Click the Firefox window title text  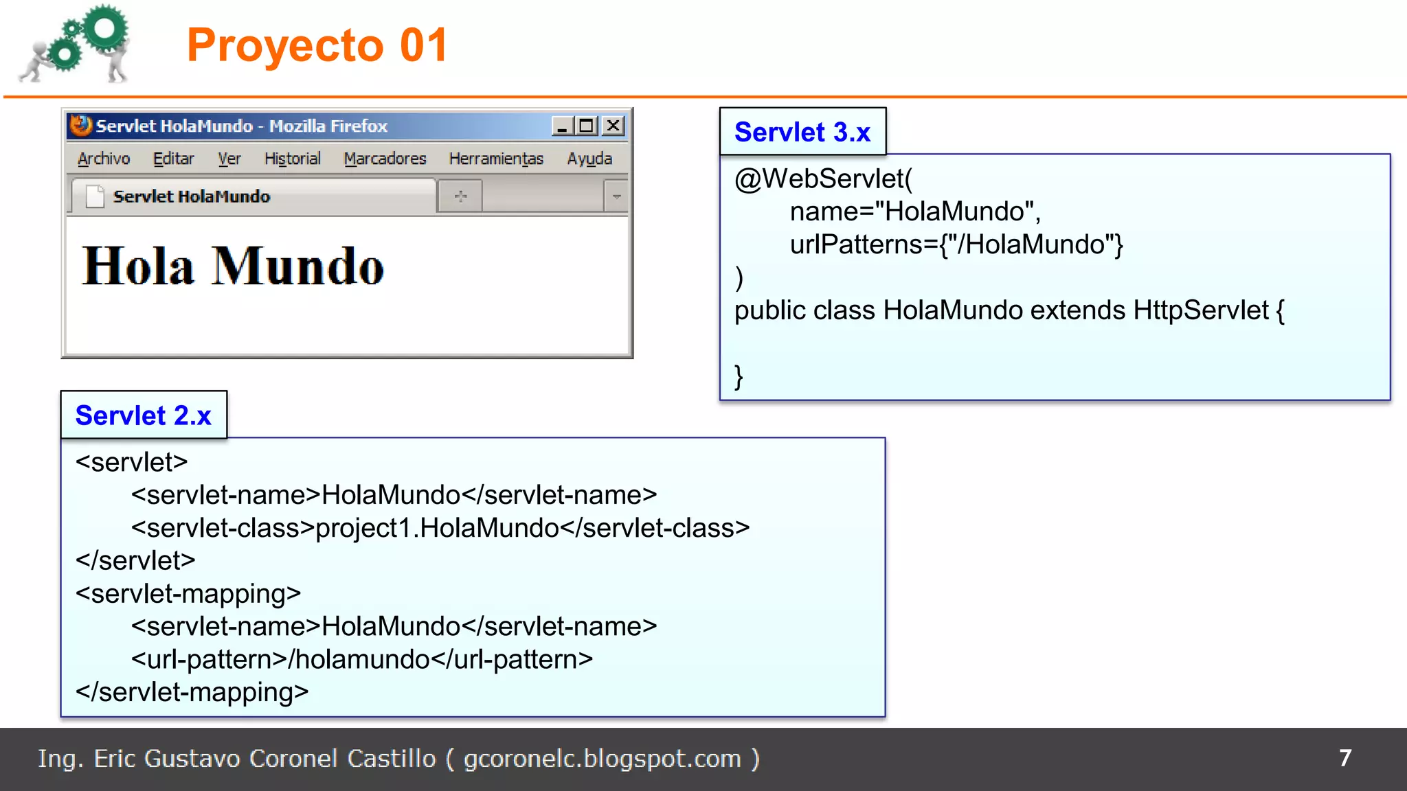pyautogui.click(x=242, y=126)
